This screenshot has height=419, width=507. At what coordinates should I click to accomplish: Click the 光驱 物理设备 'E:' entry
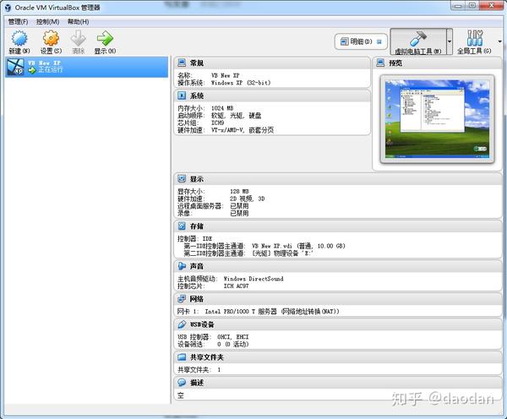click(x=282, y=253)
